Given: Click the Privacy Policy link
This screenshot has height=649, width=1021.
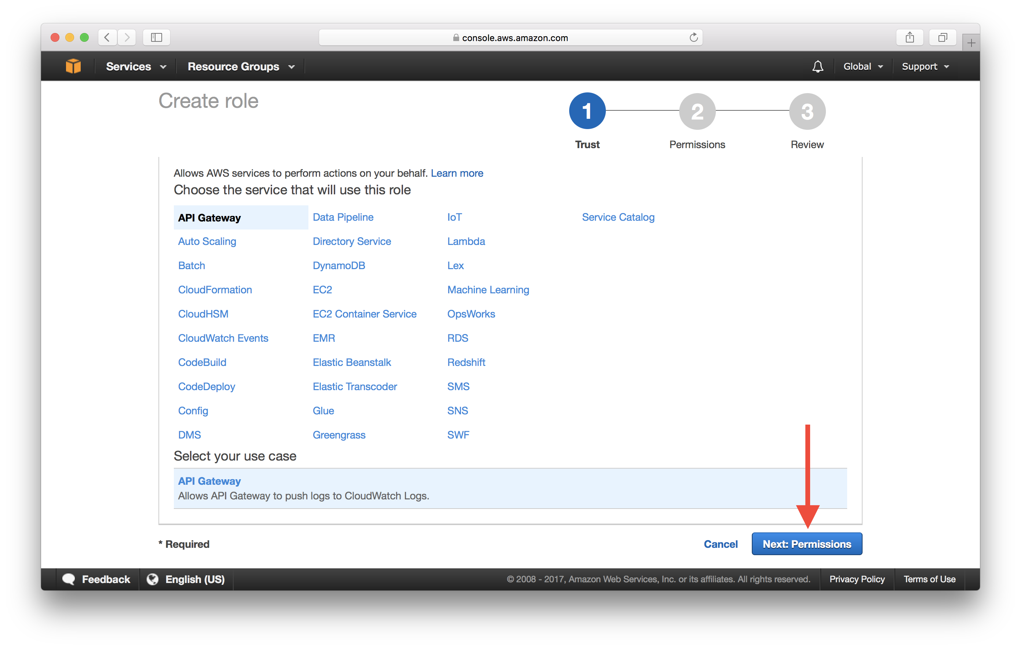Looking at the screenshot, I should click(x=857, y=578).
